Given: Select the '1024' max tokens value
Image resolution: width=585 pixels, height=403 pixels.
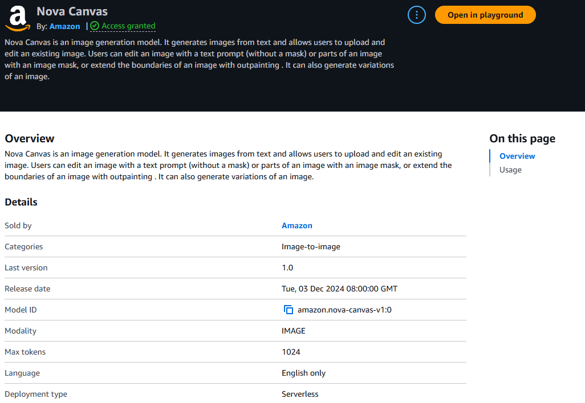Looking at the screenshot, I should [x=291, y=352].
